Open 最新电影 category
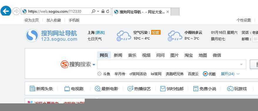Viewport: 258px width, 111px height. tap(106, 89)
